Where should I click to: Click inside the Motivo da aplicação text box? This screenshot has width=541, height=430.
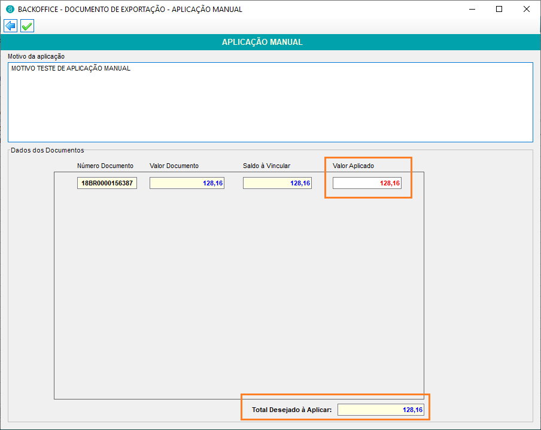pos(270,102)
